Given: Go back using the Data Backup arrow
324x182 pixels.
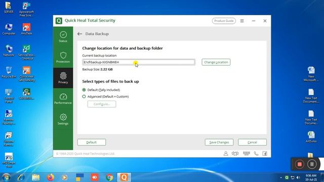Looking at the screenshot, I should (x=80, y=34).
